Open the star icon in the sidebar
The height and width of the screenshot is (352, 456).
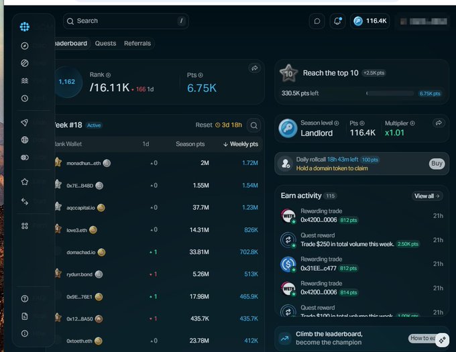point(25,182)
